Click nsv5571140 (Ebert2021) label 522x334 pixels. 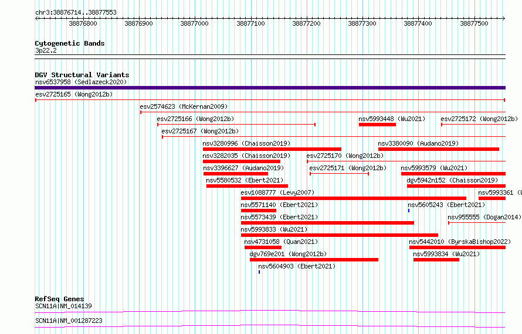279,205
